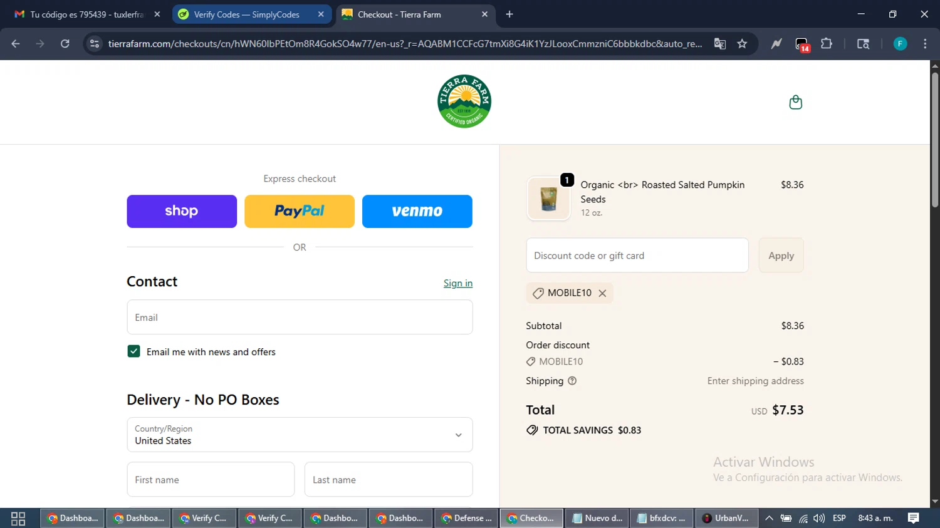
Task: Click the First name field
Action: [211, 480]
